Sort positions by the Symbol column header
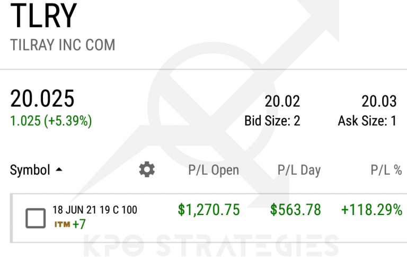The image size is (407, 257). pos(30,170)
